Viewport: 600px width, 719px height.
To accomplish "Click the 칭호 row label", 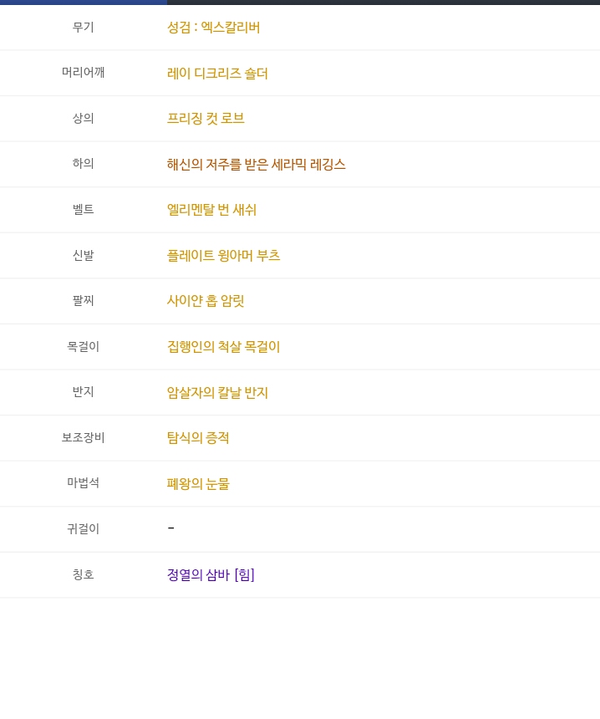I will pyautogui.click(x=83, y=574).
